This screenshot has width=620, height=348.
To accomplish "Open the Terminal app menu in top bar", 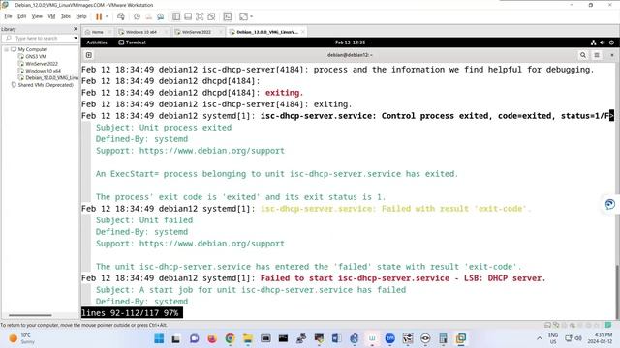I will pos(133,43).
